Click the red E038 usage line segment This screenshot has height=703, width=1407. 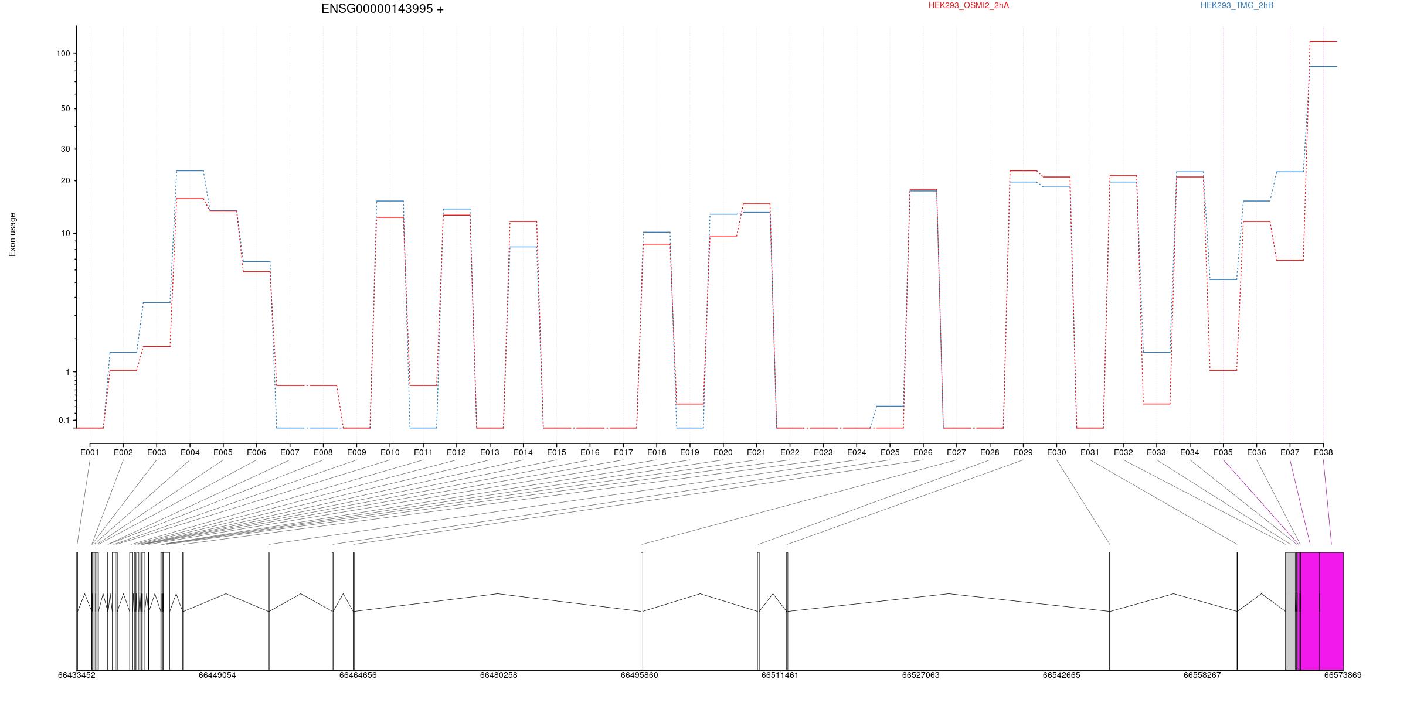(x=1323, y=42)
